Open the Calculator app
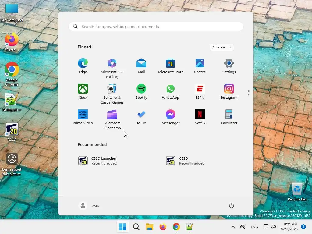The height and width of the screenshot is (234, 312). pyautogui.click(x=229, y=117)
